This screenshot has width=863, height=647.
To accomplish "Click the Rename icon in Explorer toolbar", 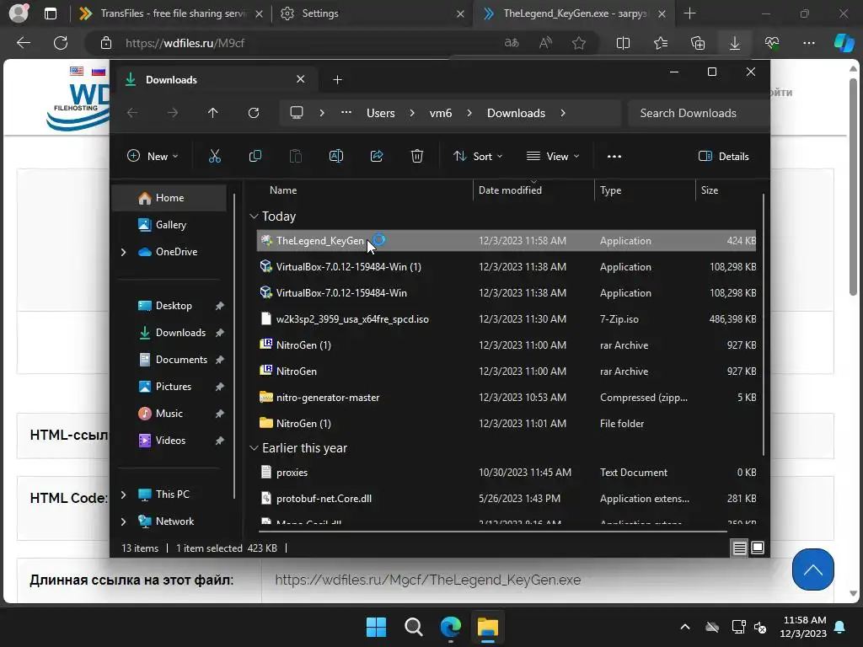I will point(336,156).
